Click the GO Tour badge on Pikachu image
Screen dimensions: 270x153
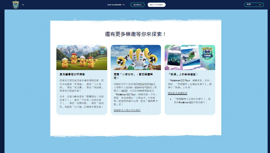coord(102,50)
